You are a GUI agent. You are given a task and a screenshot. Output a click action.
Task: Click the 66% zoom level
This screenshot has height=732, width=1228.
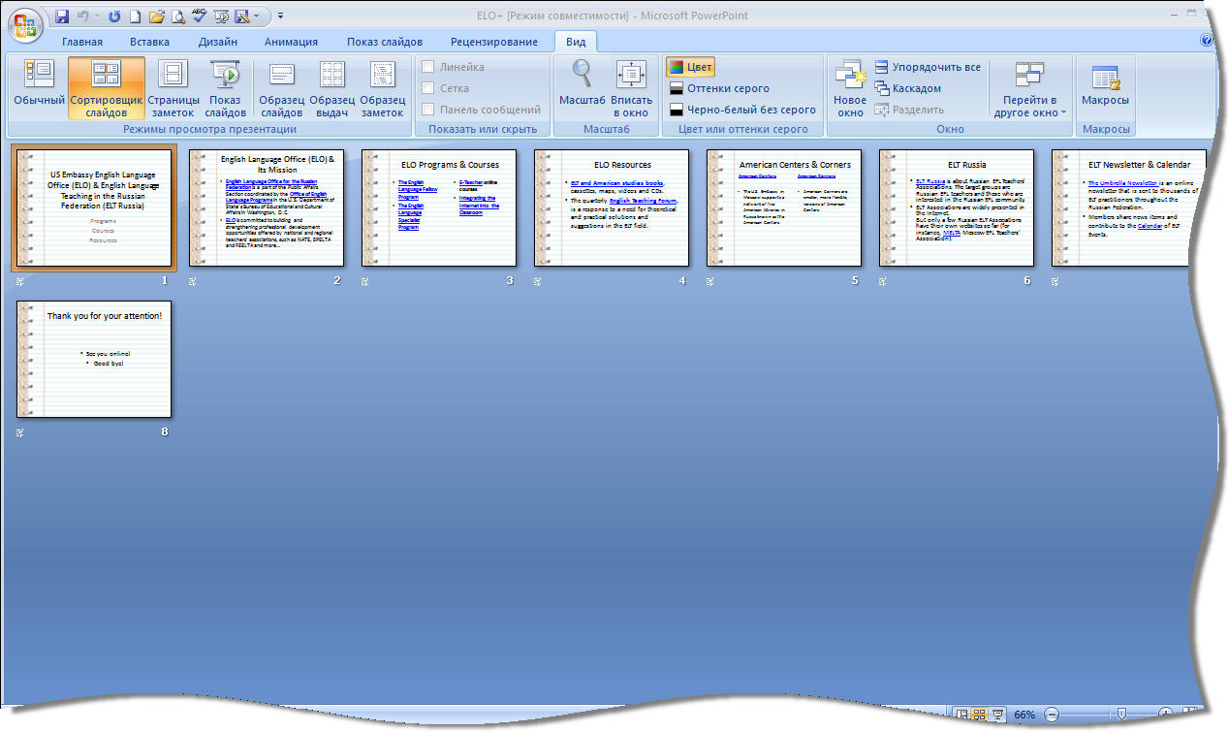click(1024, 715)
